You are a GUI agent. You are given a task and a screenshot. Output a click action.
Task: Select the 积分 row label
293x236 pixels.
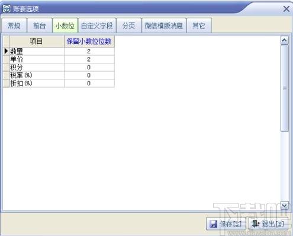pyautogui.click(x=37, y=68)
